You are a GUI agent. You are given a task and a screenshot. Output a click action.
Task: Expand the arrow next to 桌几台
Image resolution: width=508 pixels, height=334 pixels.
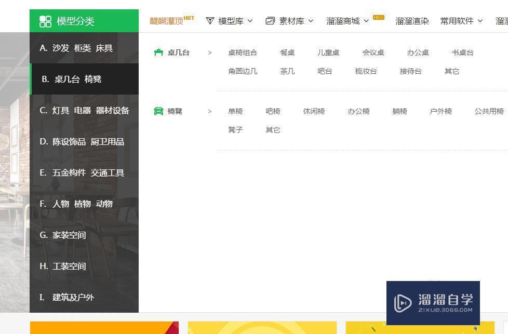[x=210, y=52]
